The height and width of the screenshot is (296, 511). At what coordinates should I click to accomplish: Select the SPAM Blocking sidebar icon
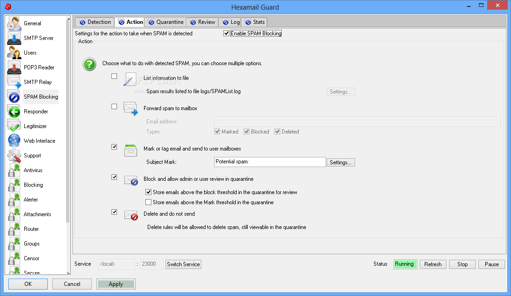pos(14,97)
